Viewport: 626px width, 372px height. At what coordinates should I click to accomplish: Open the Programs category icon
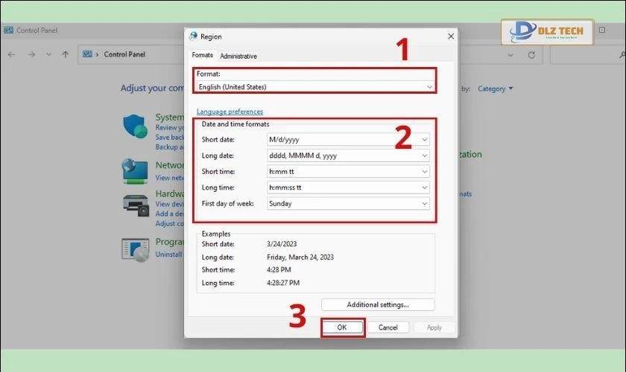[135, 248]
